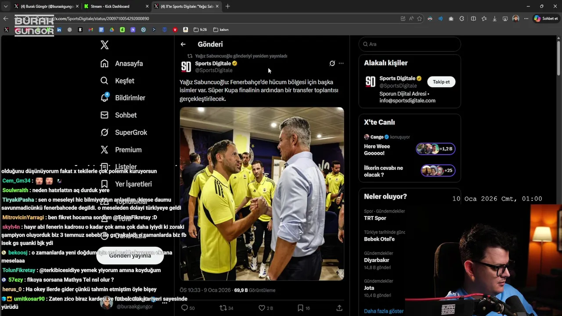Open the post's three-dot more menu
Image resolution: width=562 pixels, height=316 pixels.
[x=341, y=63]
